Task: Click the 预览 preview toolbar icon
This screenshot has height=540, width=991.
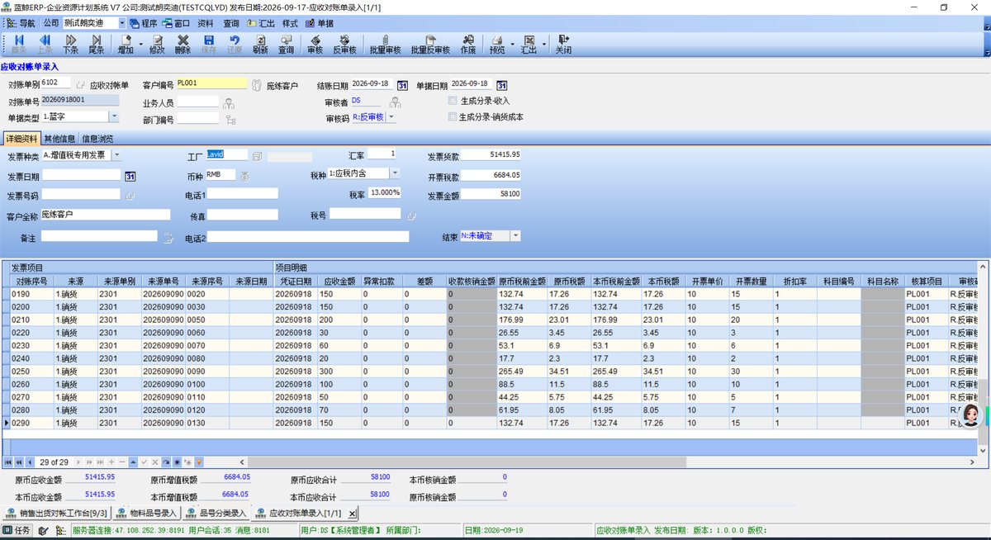Action: pos(497,44)
